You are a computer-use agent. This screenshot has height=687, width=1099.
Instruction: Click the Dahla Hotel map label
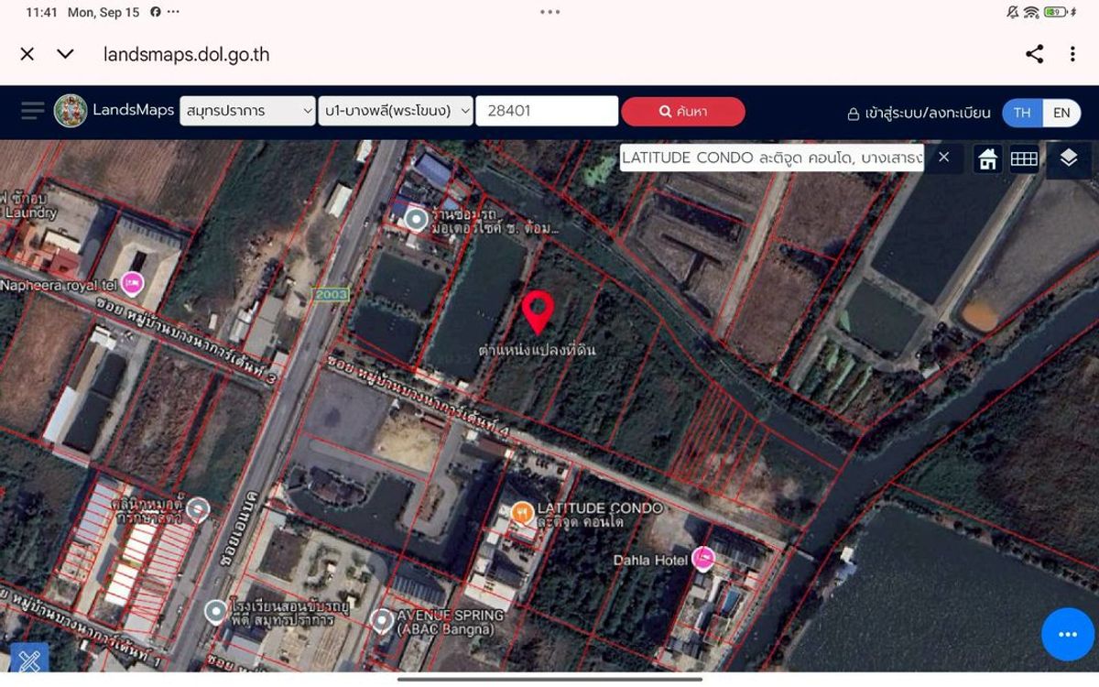click(x=651, y=560)
